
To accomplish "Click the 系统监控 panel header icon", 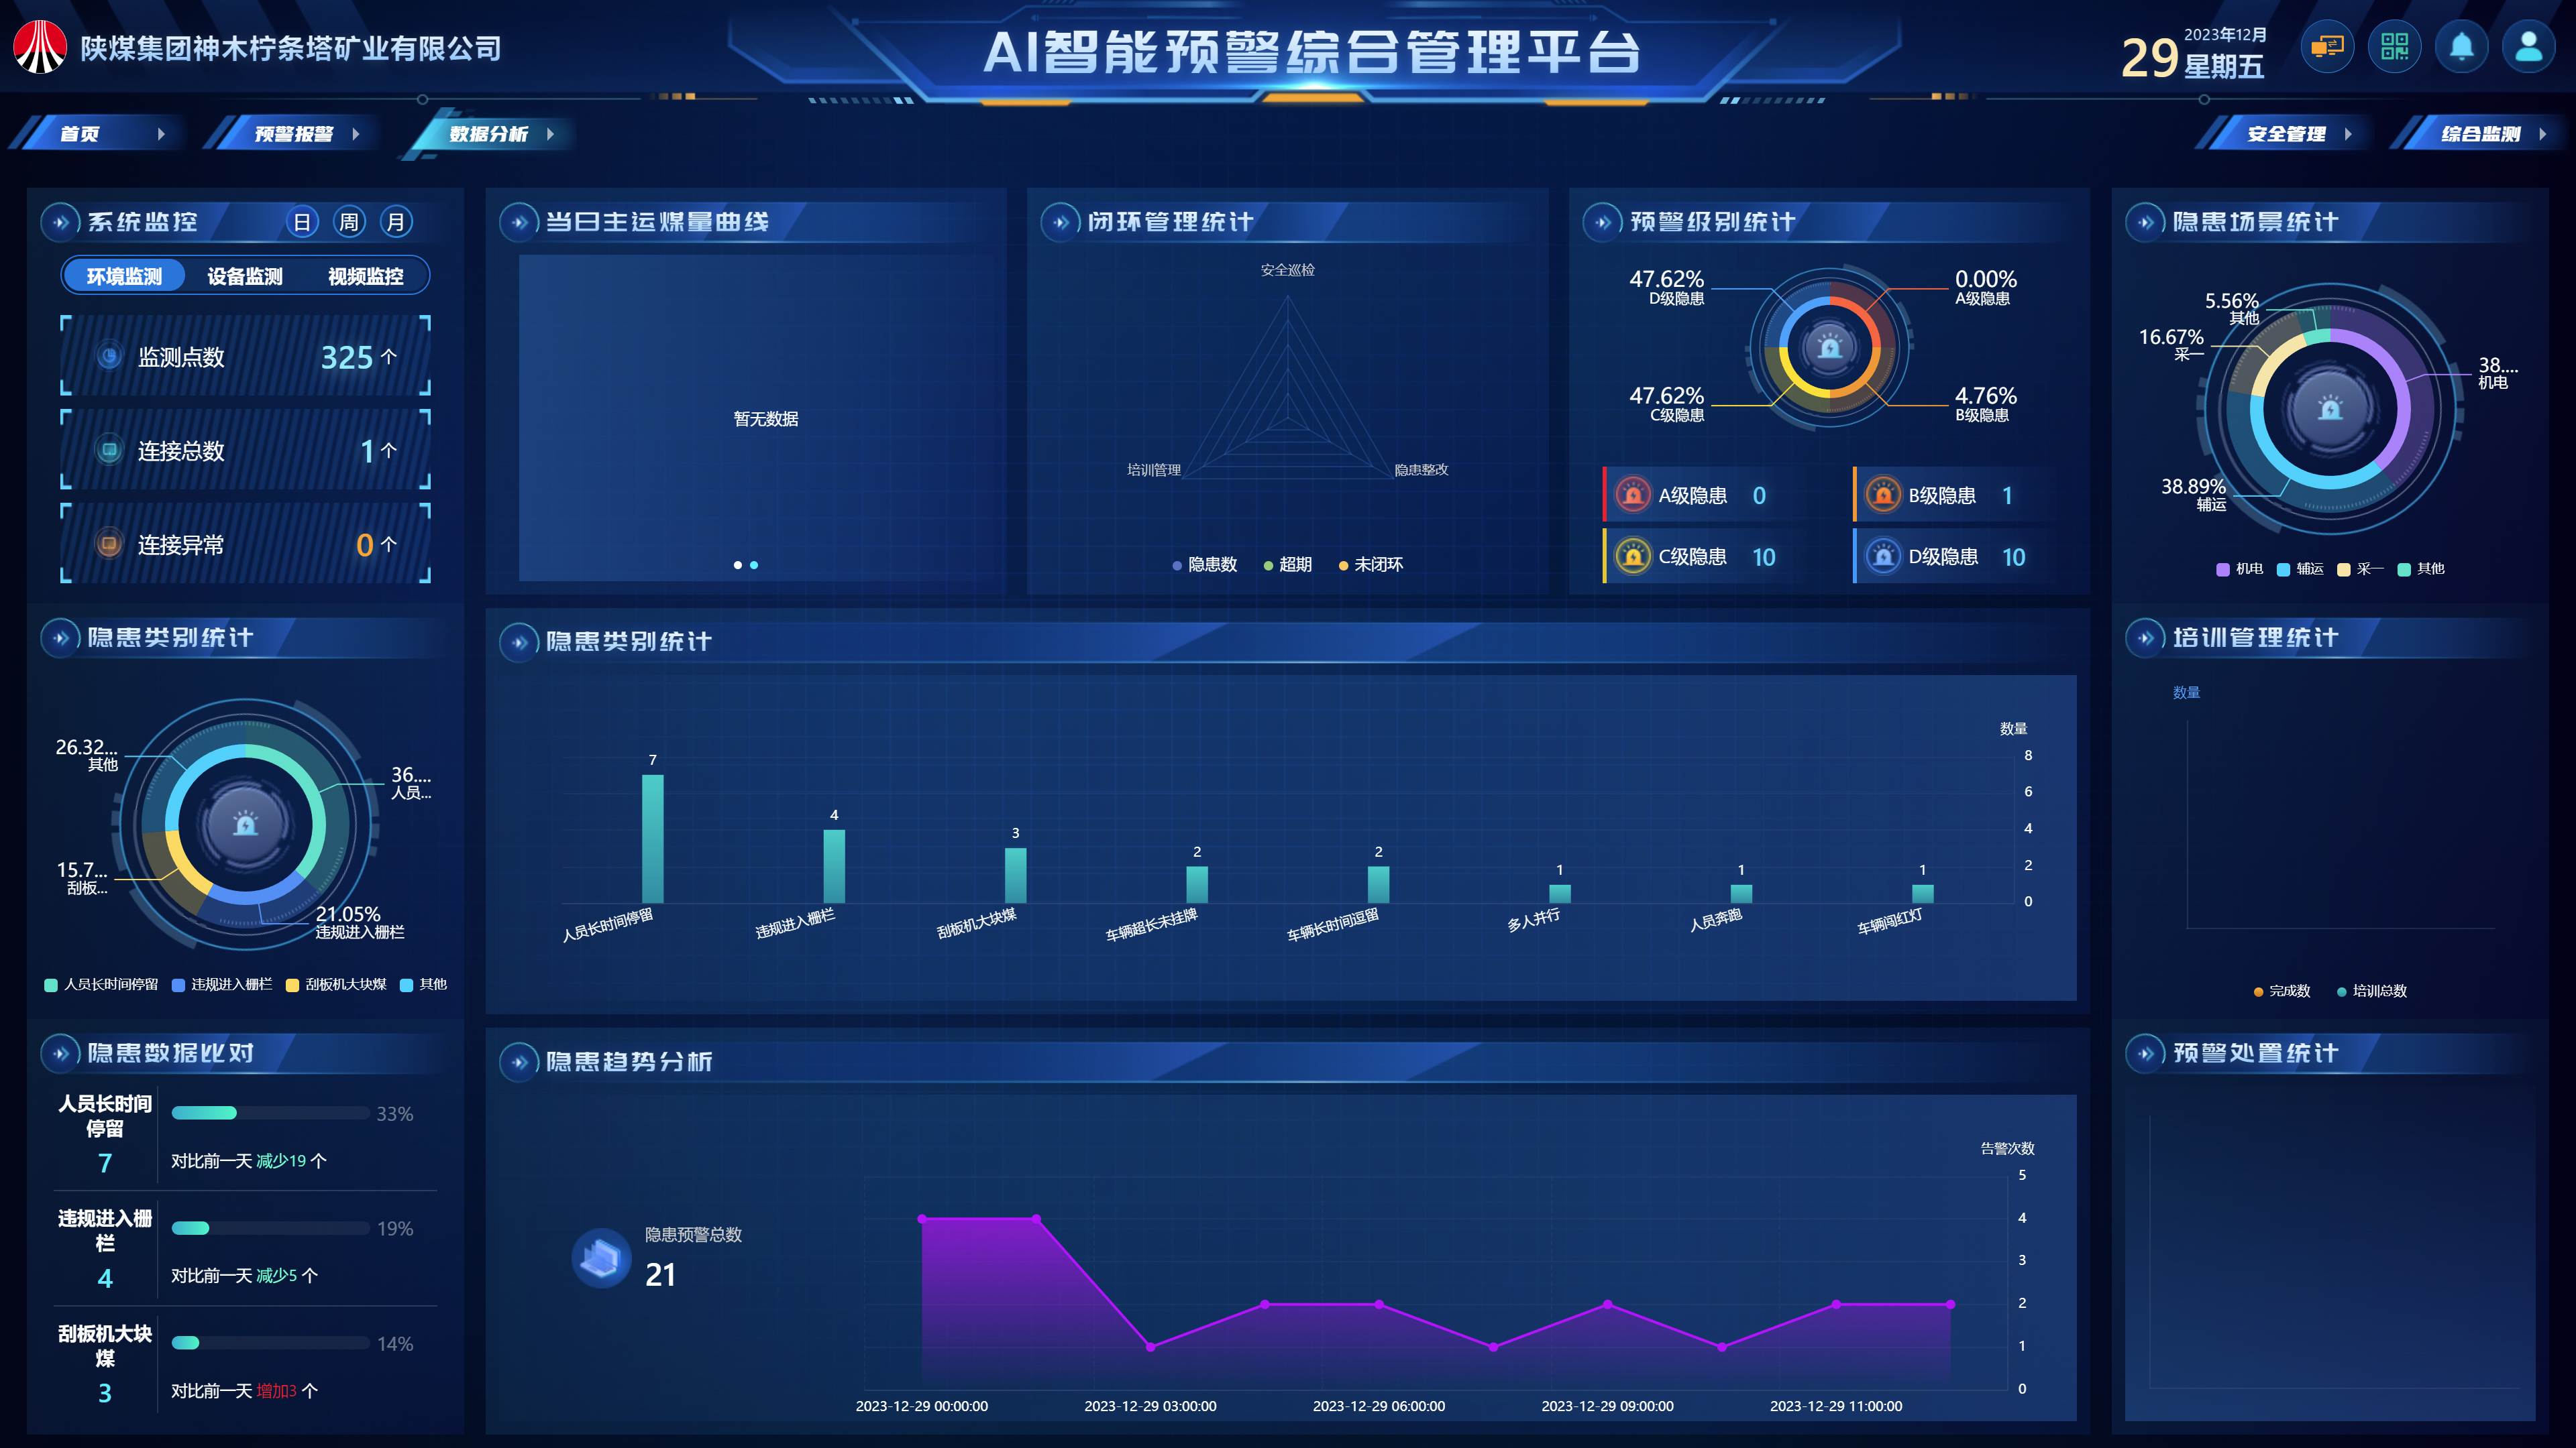I will coord(60,222).
